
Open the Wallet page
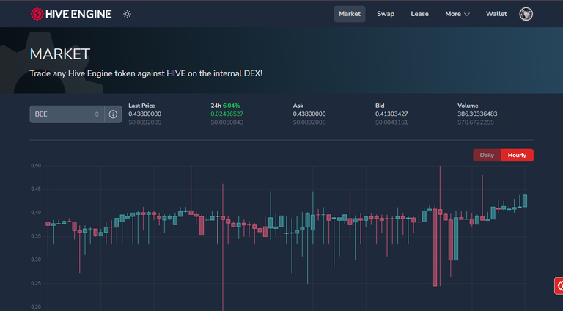pyautogui.click(x=496, y=14)
